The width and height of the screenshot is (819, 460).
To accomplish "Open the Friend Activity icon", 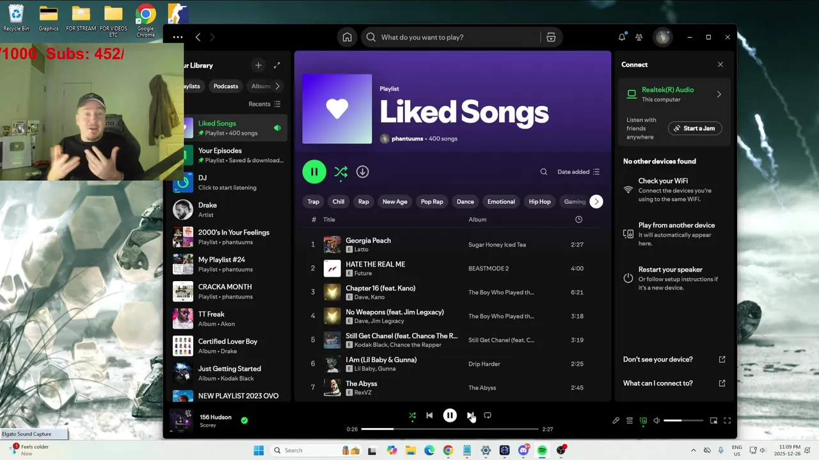I will pyautogui.click(x=639, y=37).
